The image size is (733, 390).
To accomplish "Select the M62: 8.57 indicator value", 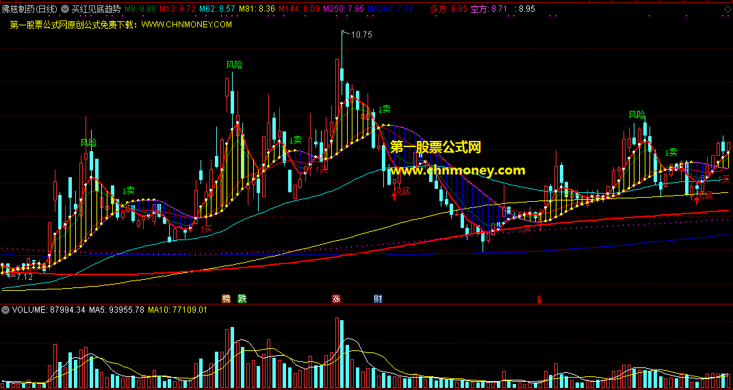I will (218, 9).
